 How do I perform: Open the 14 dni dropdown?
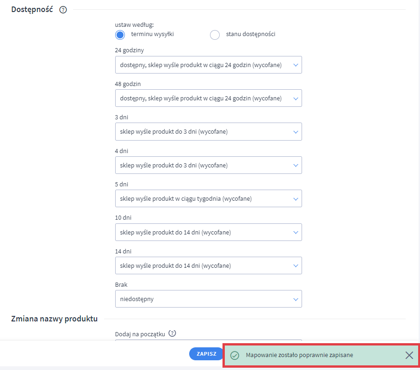(208, 265)
